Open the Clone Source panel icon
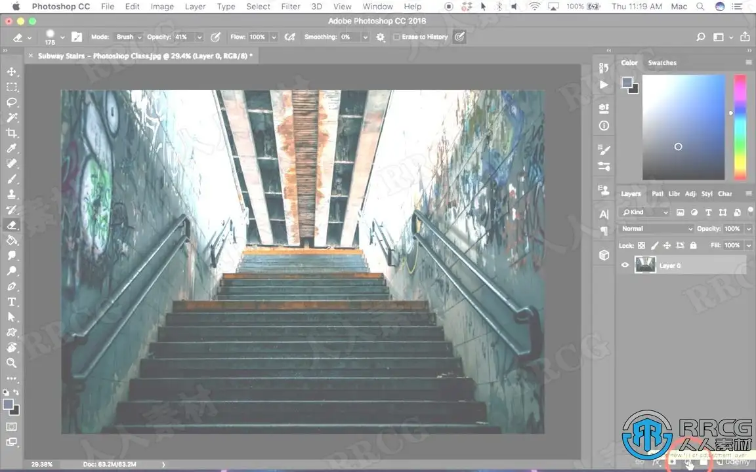The image size is (756, 472). pyautogui.click(x=604, y=190)
